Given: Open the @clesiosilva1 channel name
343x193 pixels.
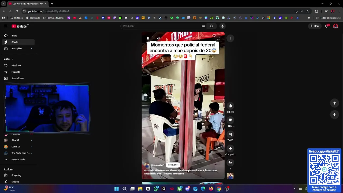Looking at the screenshot, I should coord(157,165).
